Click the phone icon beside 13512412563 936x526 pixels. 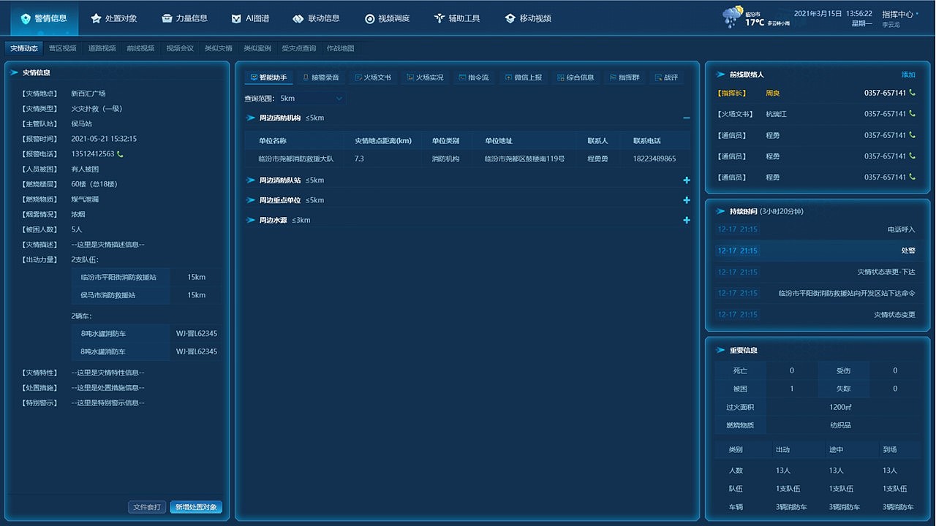click(120, 154)
